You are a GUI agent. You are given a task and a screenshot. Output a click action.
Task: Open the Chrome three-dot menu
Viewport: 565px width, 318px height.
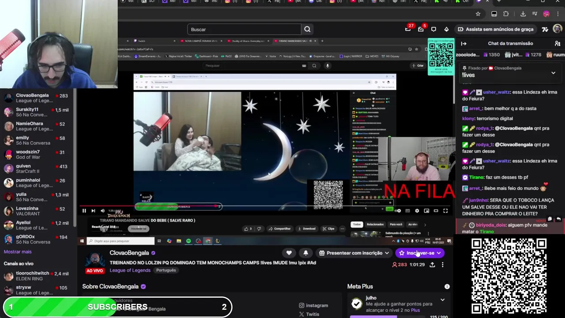[x=558, y=14]
